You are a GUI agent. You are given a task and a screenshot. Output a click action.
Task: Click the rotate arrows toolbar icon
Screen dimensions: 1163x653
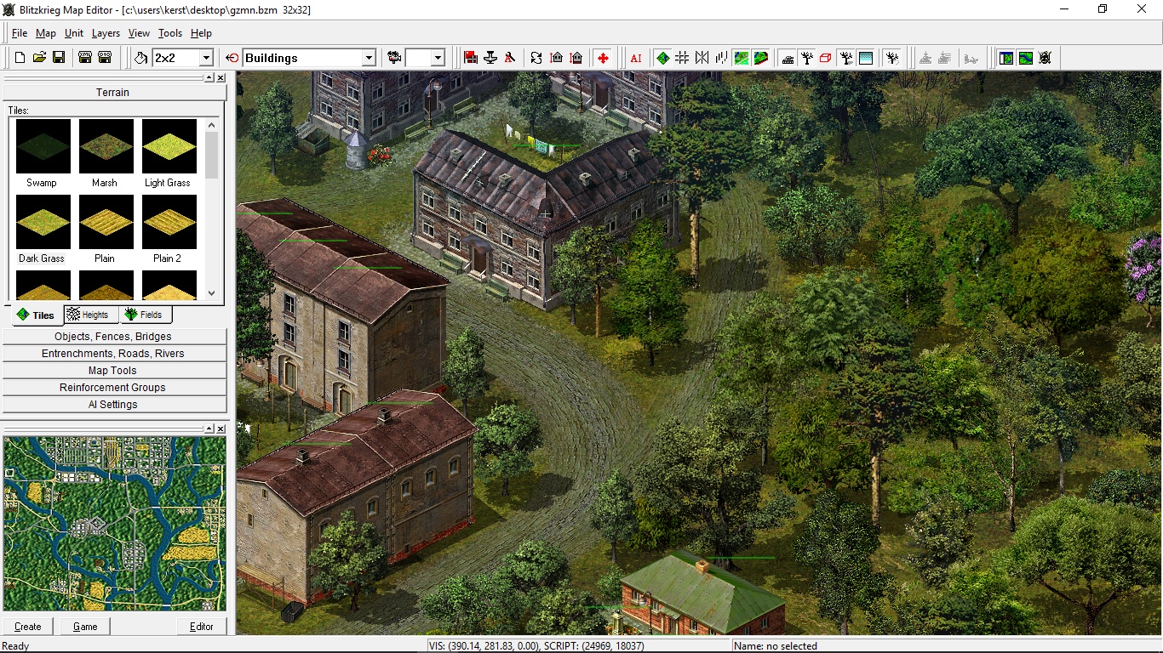tap(536, 58)
